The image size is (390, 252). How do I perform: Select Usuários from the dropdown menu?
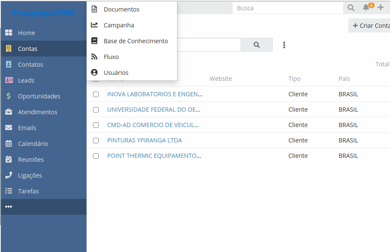click(x=132, y=72)
